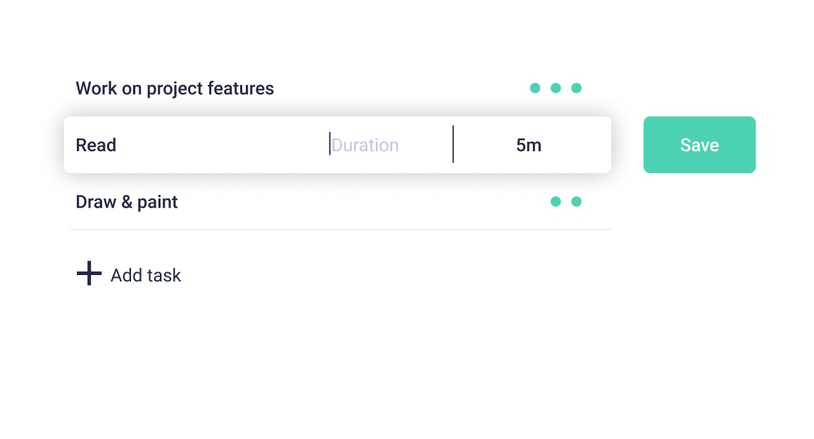Click second green dot of Draw & paint

[x=576, y=201]
